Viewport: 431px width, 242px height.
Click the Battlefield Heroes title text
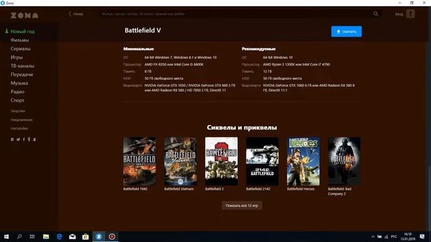(x=301, y=189)
